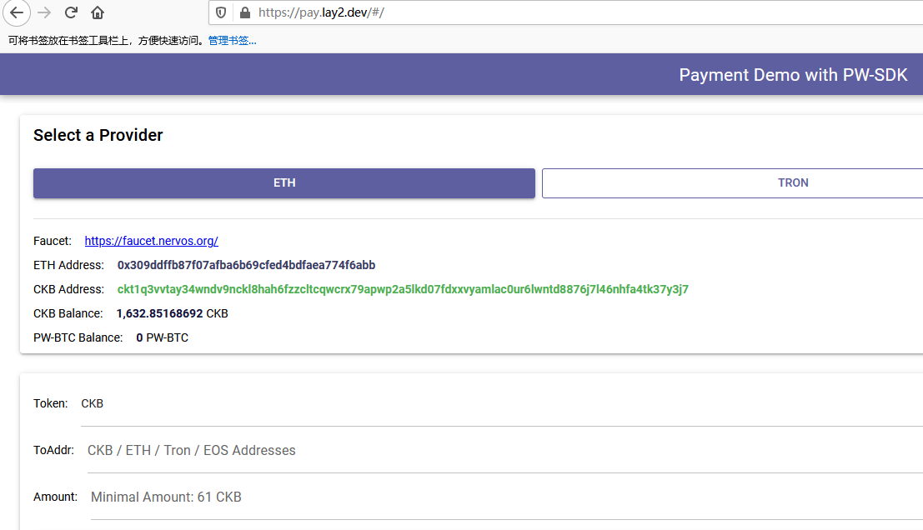Select the TRON provider button
Image resolution: width=923 pixels, height=530 pixels.
(x=733, y=183)
